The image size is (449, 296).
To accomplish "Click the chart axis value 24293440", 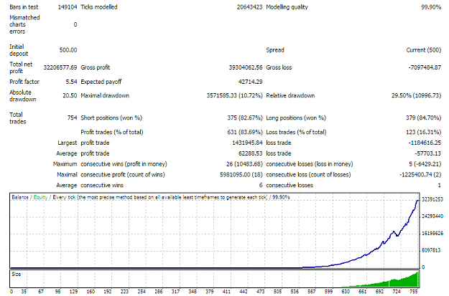I will coord(432,216).
